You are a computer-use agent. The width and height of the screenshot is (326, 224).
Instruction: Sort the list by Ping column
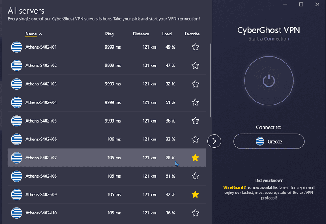[x=109, y=34]
